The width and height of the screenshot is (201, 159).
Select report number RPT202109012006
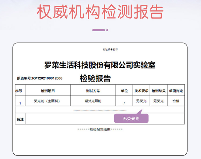pos(47,78)
